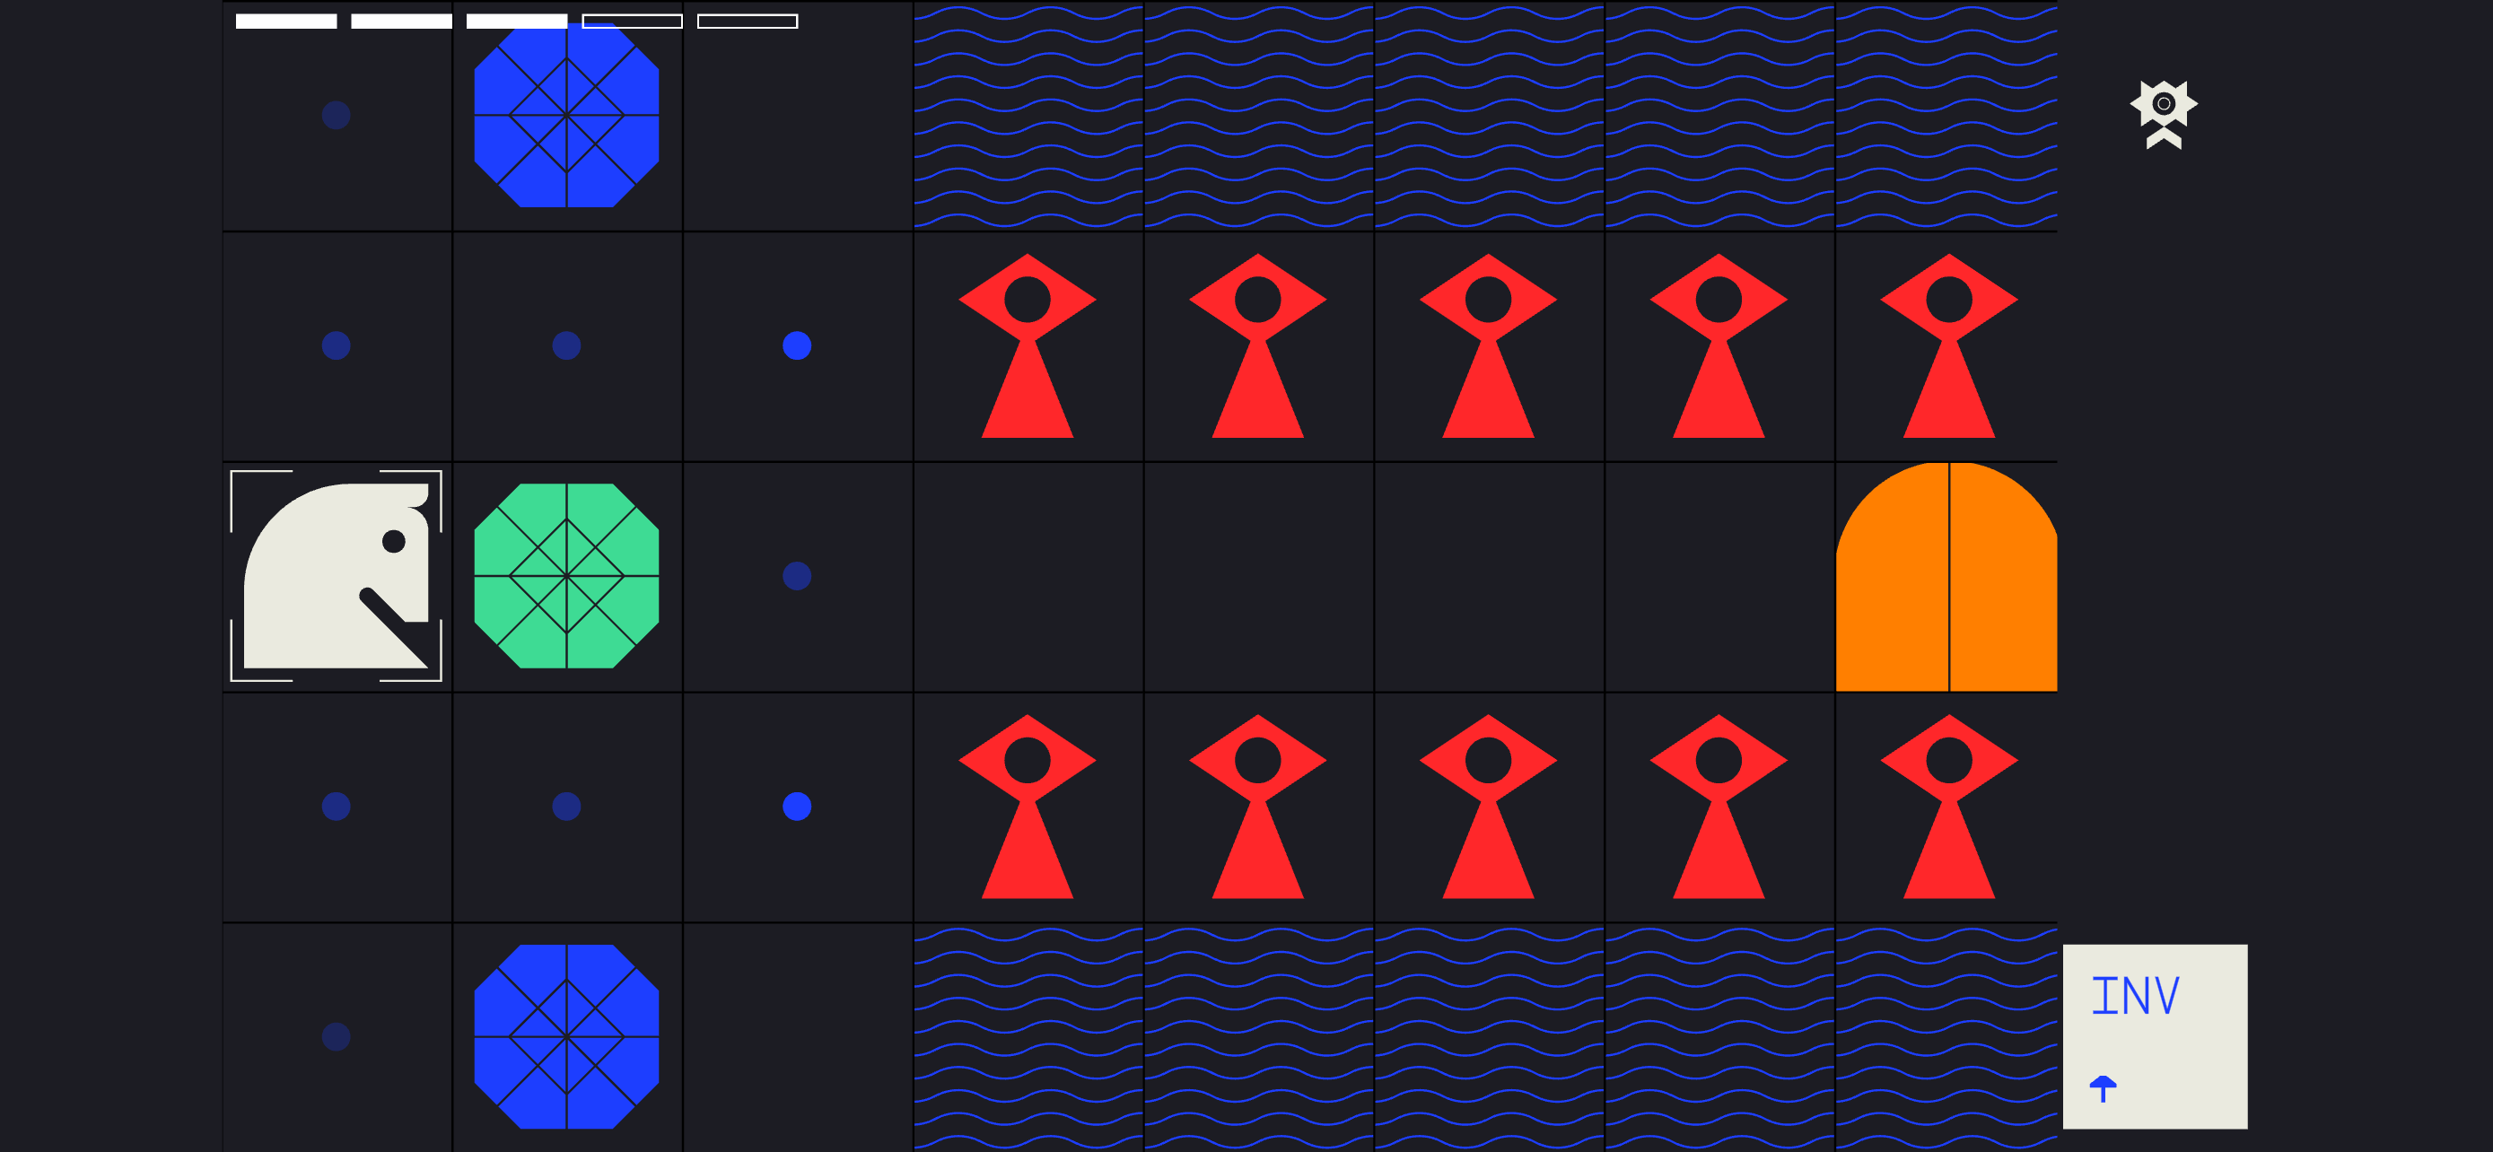
Task: Move to dim dot directly below green octagon
Action: coord(566,806)
